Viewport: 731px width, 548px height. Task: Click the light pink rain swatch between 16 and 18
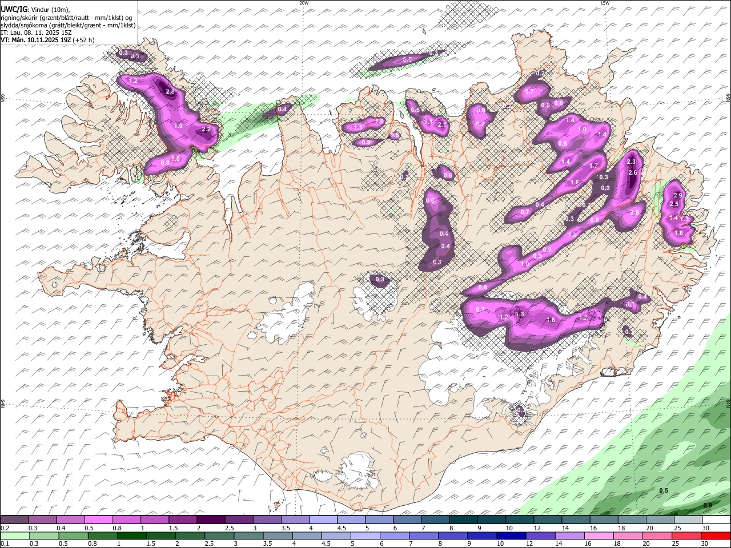pos(599,535)
